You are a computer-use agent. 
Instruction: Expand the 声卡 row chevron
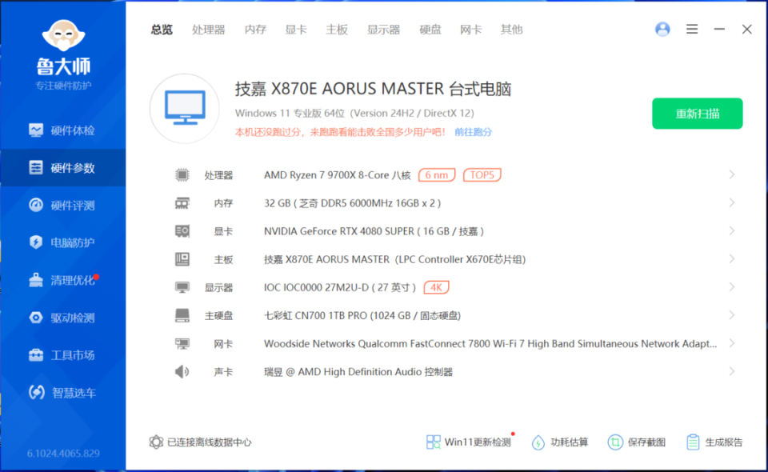click(x=731, y=371)
